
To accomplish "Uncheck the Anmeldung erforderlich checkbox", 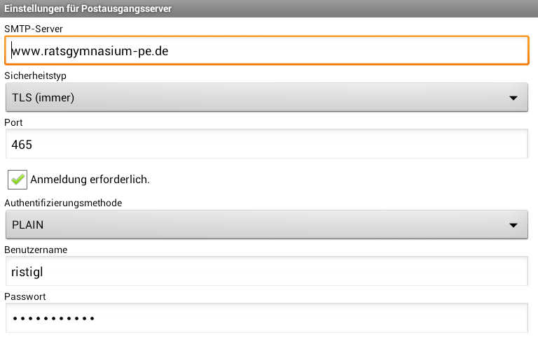I will [18, 179].
